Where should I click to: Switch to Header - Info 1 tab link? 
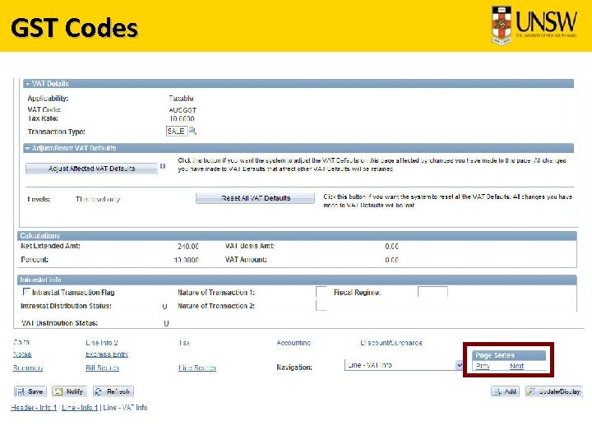(x=34, y=407)
